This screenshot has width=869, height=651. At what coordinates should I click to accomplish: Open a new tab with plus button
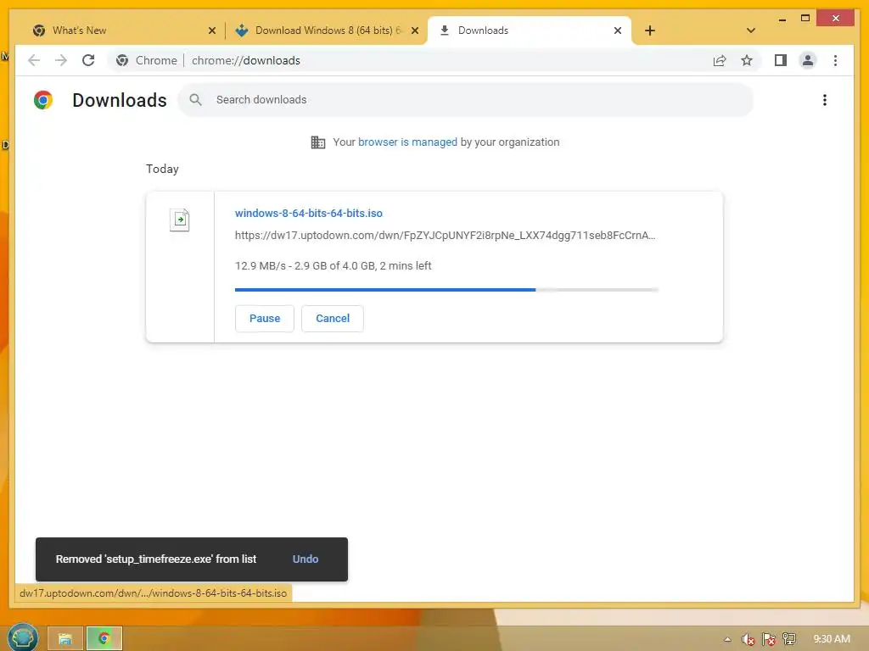[650, 31]
